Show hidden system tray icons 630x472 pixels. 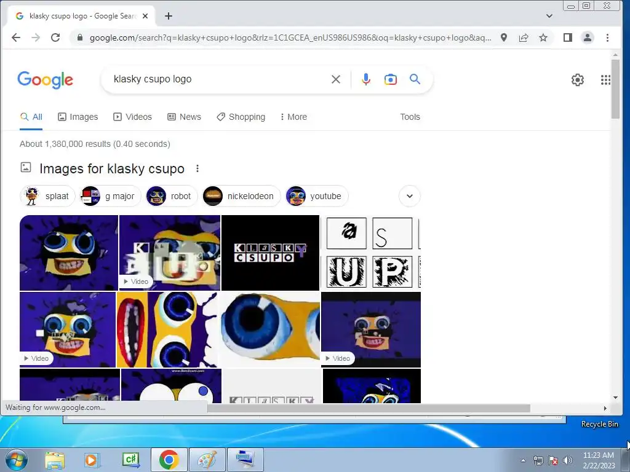coord(523,461)
